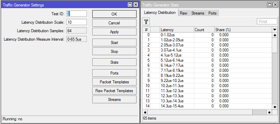This screenshot has height=124, width=280.
Task: Click the Apply button
Action: (114, 32)
